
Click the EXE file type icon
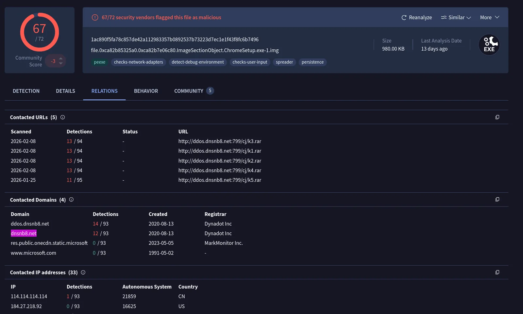point(489,45)
